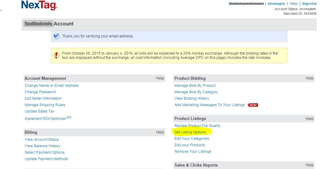325x169 pixels.
Task: Click the holiday surcharge notice text
Action: pos(170,56)
